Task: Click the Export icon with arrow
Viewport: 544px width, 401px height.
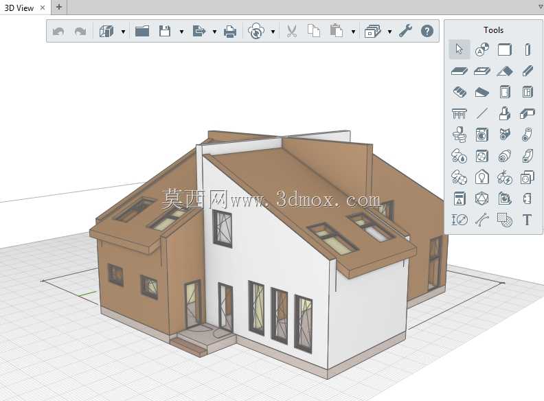Action: [199, 31]
